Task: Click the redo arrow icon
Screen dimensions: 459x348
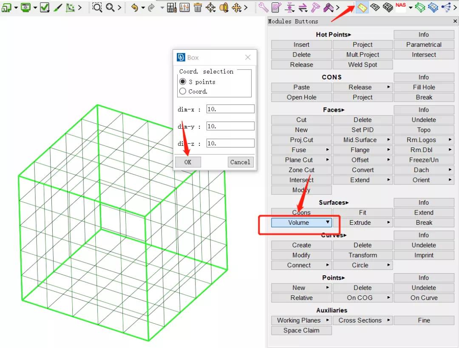Action: coord(151,7)
